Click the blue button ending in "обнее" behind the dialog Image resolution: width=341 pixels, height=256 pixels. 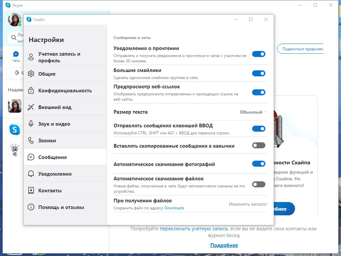[x=284, y=209]
